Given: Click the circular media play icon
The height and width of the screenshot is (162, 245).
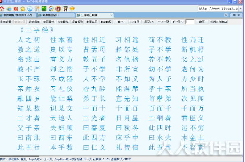Looking at the screenshot, I should 51,9.
